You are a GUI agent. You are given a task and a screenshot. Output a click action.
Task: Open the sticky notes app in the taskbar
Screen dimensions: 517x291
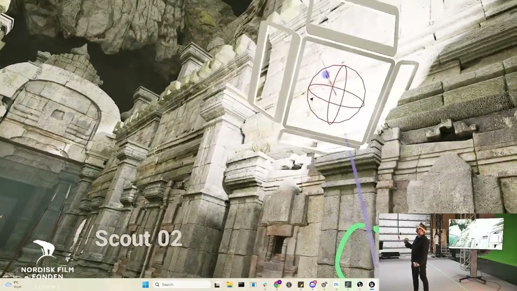[301, 285]
